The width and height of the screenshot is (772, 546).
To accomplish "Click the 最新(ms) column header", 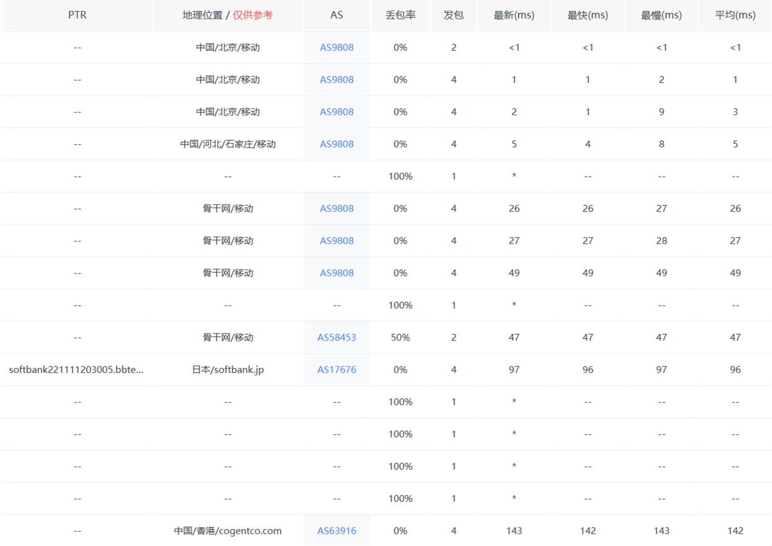I will pos(514,15).
